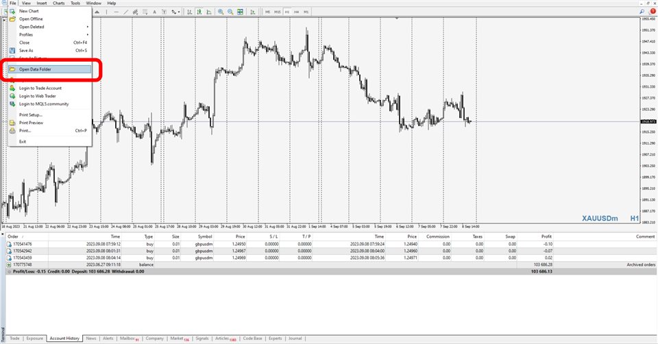Toggle the H4 timeframe button

point(297,12)
